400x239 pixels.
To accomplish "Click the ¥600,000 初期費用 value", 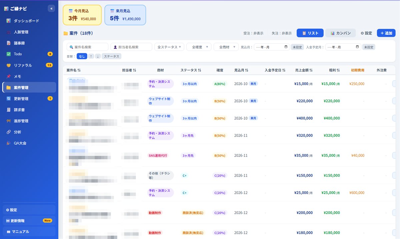I will tap(357, 193).
